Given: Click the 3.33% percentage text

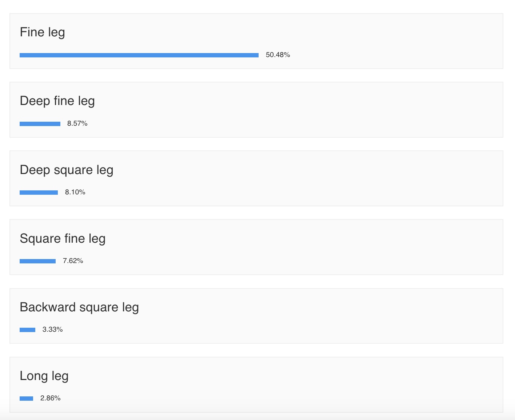Looking at the screenshot, I should (x=52, y=330).
